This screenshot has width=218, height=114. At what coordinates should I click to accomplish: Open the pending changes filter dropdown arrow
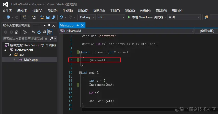point(29,32)
